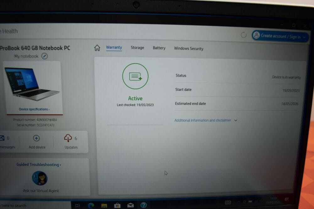This screenshot has width=314, height=209.
Task: Open the taskbar touch keyboard icon
Action: [228, 202]
